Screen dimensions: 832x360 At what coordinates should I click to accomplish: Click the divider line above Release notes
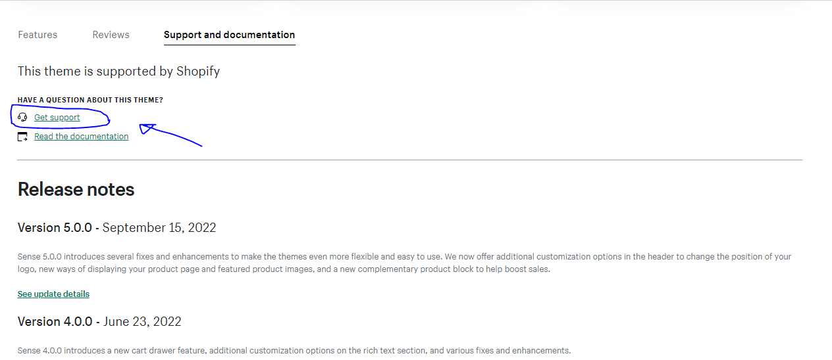(x=409, y=160)
